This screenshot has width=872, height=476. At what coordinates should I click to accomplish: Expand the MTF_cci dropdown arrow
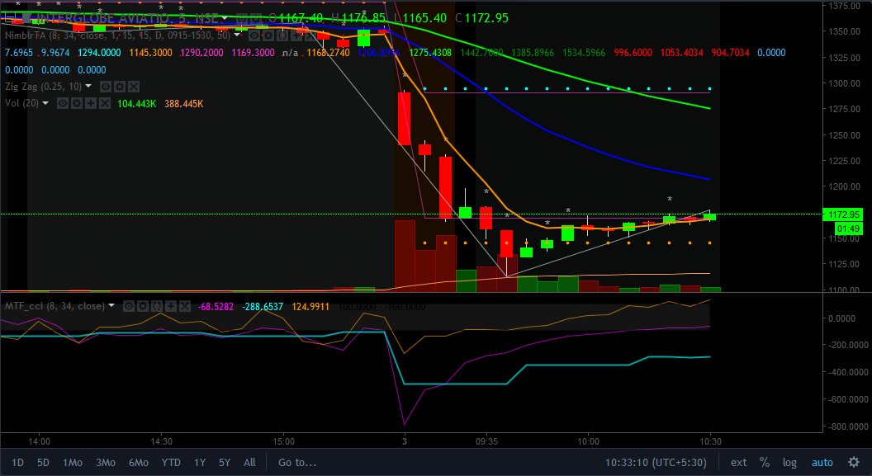pyautogui.click(x=111, y=305)
